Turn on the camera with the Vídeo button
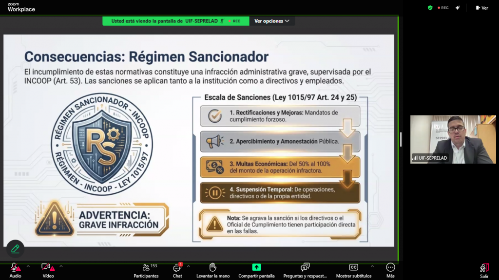The width and height of the screenshot is (499, 280). 47,268
